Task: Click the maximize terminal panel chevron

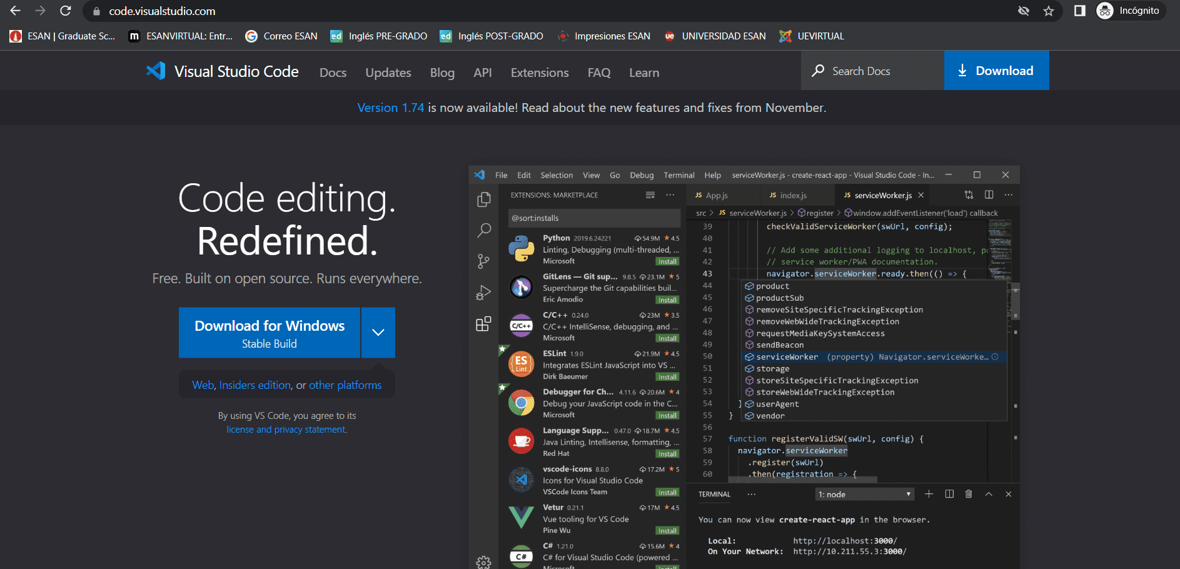Action: pos(989,494)
